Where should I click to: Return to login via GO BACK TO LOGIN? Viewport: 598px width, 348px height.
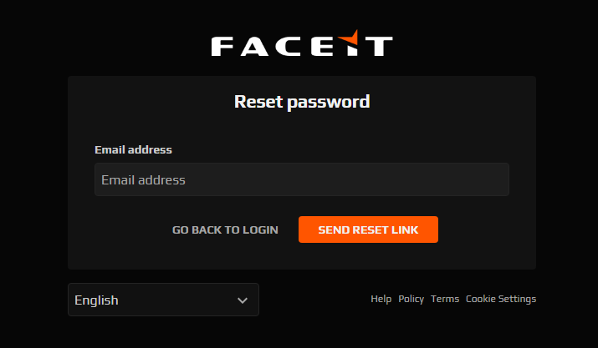[x=225, y=230]
